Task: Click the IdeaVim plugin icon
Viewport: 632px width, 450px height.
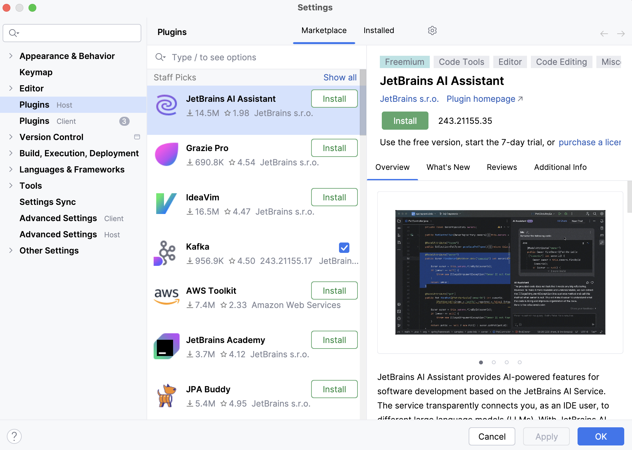Action: point(167,204)
